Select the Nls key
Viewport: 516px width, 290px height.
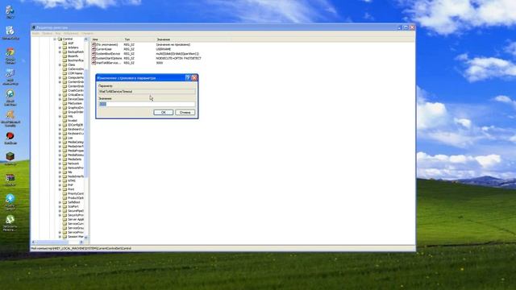coord(70,172)
